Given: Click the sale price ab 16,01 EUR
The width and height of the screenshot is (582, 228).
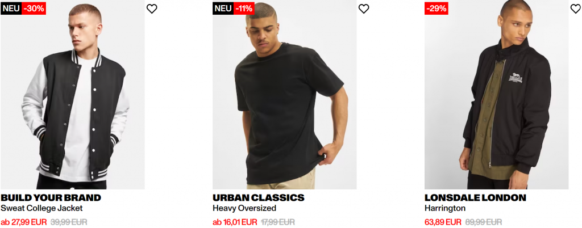Looking at the screenshot, I should tap(235, 222).
